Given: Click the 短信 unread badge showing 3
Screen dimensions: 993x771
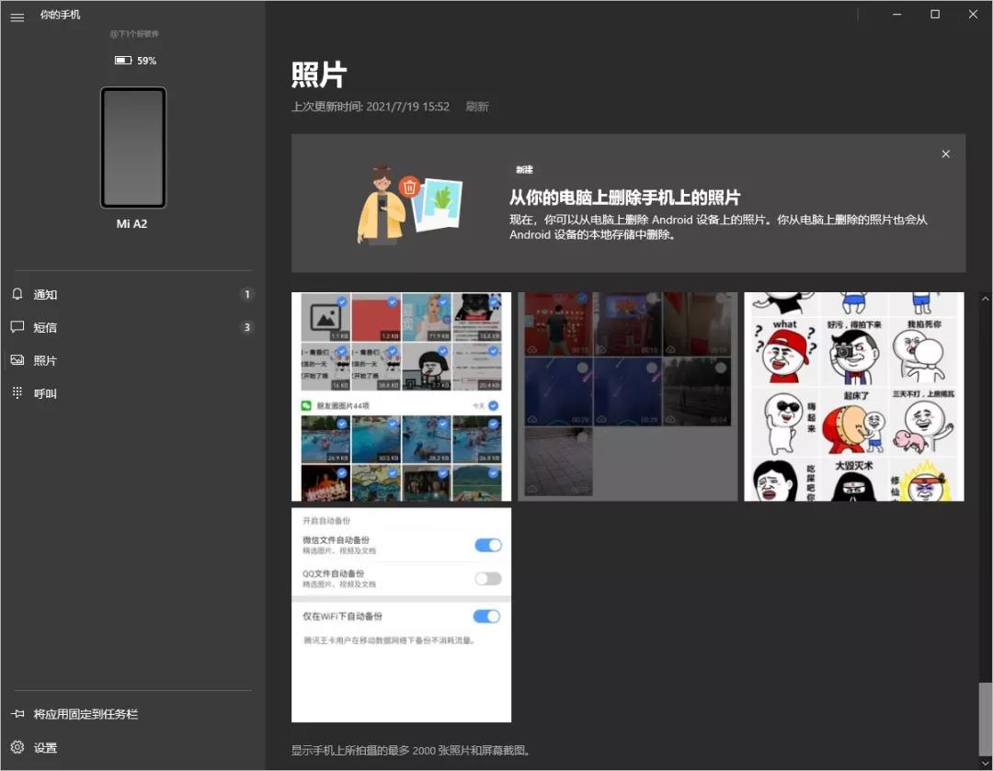Looking at the screenshot, I should pos(246,327).
